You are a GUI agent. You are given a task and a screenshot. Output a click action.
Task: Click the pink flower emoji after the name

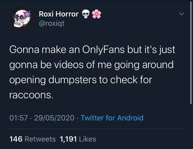(96, 14)
